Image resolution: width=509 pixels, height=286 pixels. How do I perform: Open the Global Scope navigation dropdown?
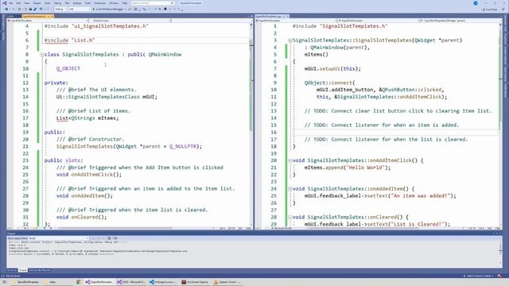click(x=130, y=21)
